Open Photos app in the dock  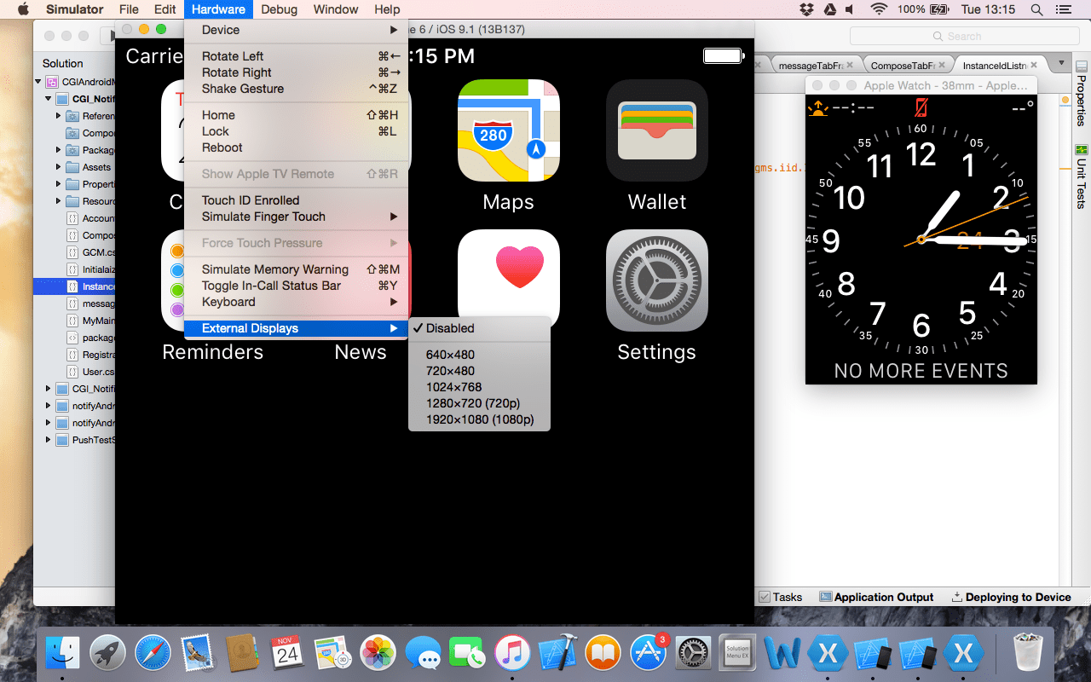378,654
